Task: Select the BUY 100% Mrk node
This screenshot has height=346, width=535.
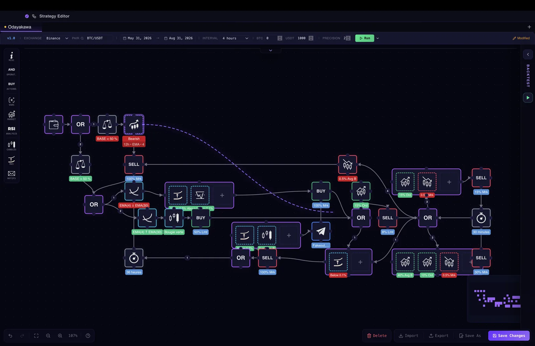Action: click(x=321, y=191)
